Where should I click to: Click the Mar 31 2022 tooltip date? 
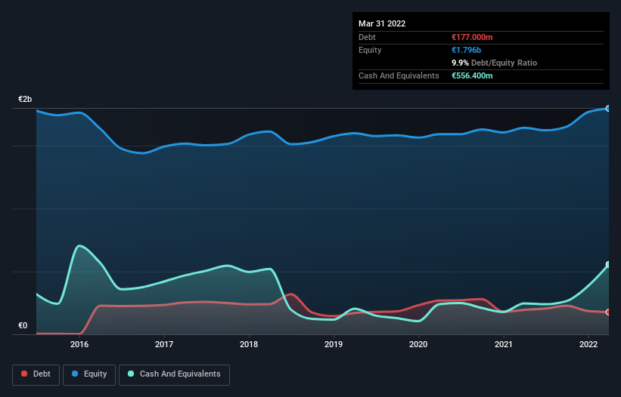pyautogui.click(x=382, y=23)
